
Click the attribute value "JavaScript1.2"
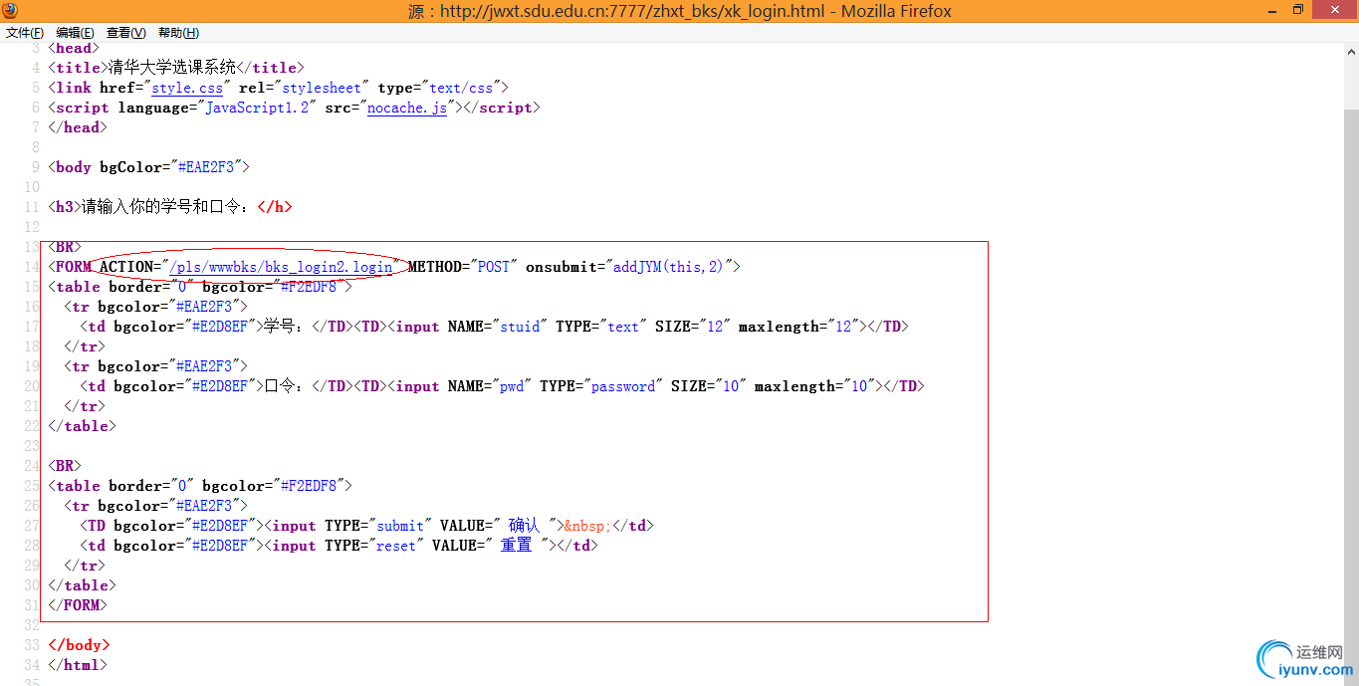(x=258, y=108)
